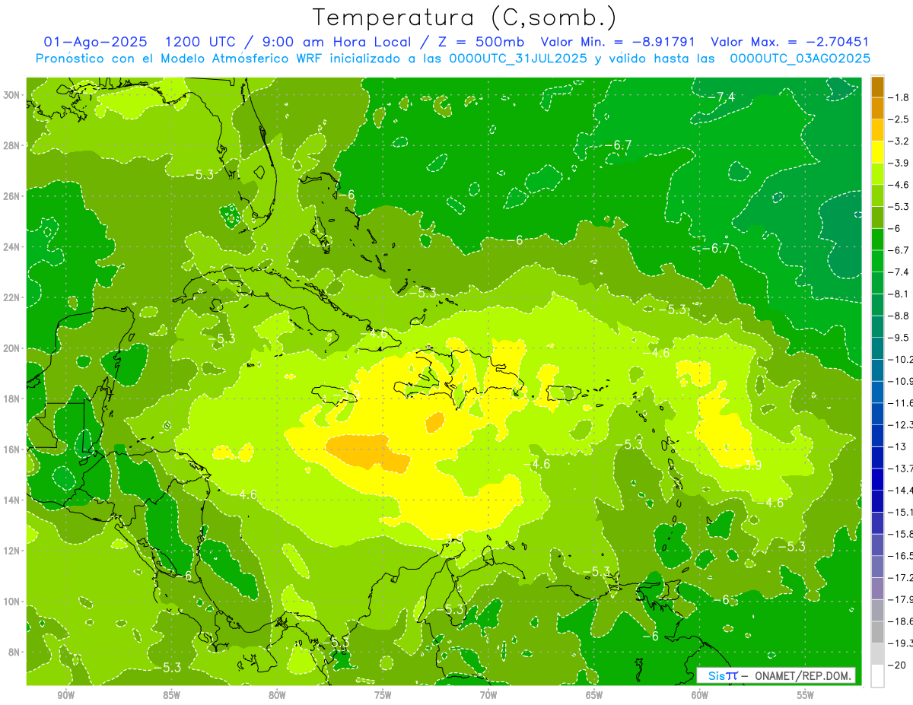913x705 pixels.
Task: Select the '0000UTC_03AGO2025' valid-until timestamp
Action: point(800,59)
